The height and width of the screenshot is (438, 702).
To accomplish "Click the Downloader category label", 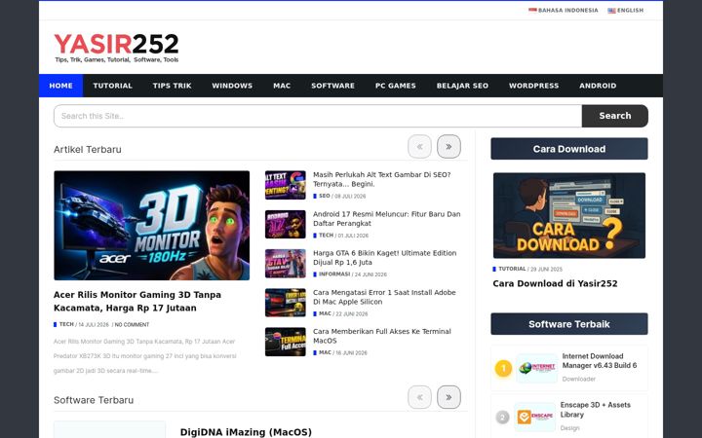I will coord(578,379).
